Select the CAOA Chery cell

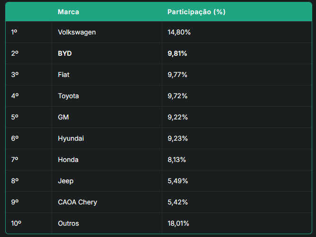coord(78,202)
